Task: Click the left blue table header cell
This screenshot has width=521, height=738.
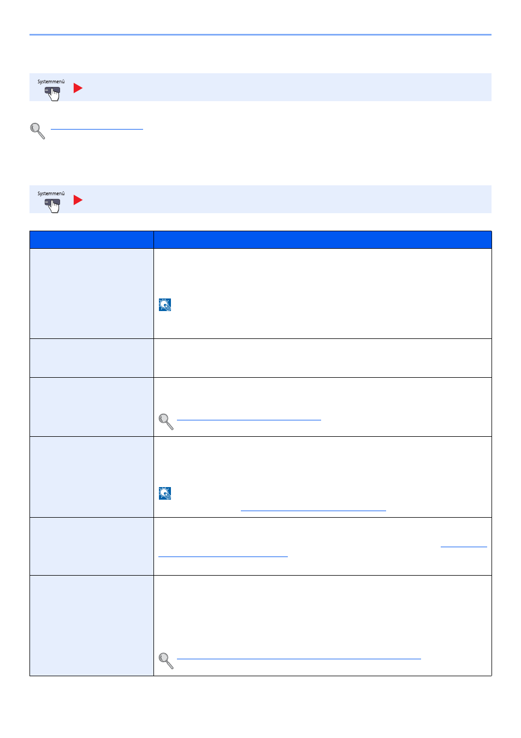Action: pyautogui.click(x=92, y=240)
